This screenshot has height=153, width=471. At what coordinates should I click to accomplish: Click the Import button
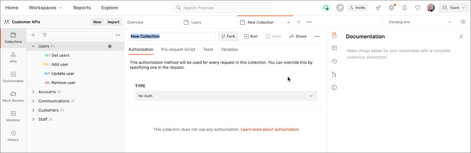click(x=113, y=22)
